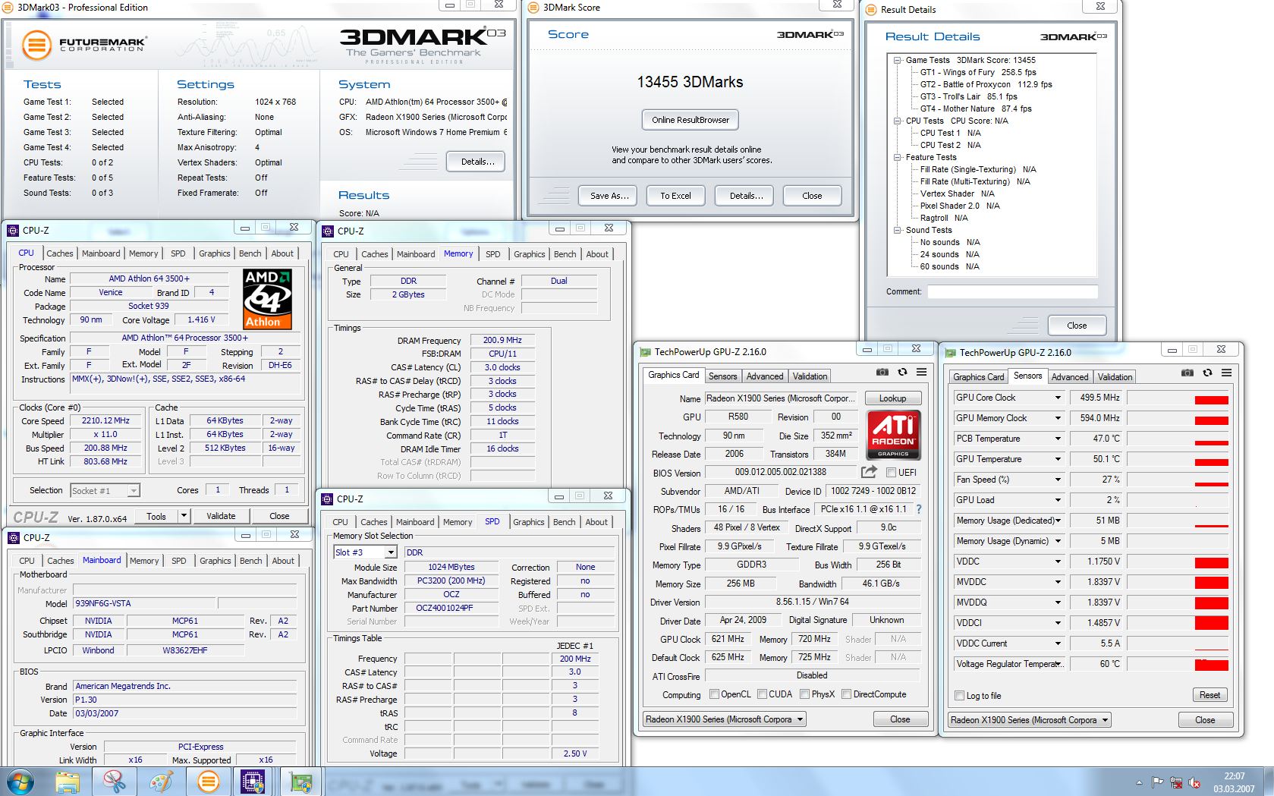Open Windows Explorer from the taskbar
This screenshot has width=1274, height=796.
tap(68, 782)
